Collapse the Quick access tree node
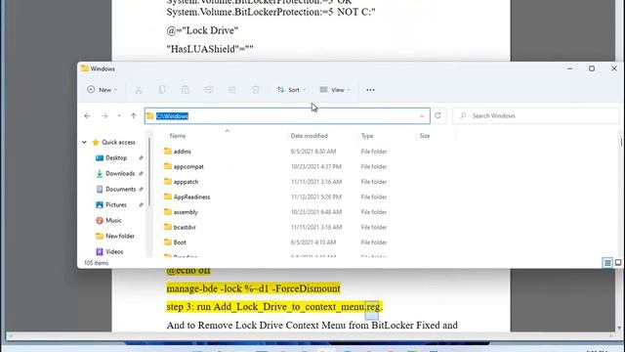The height and width of the screenshot is (352, 625). click(85, 142)
